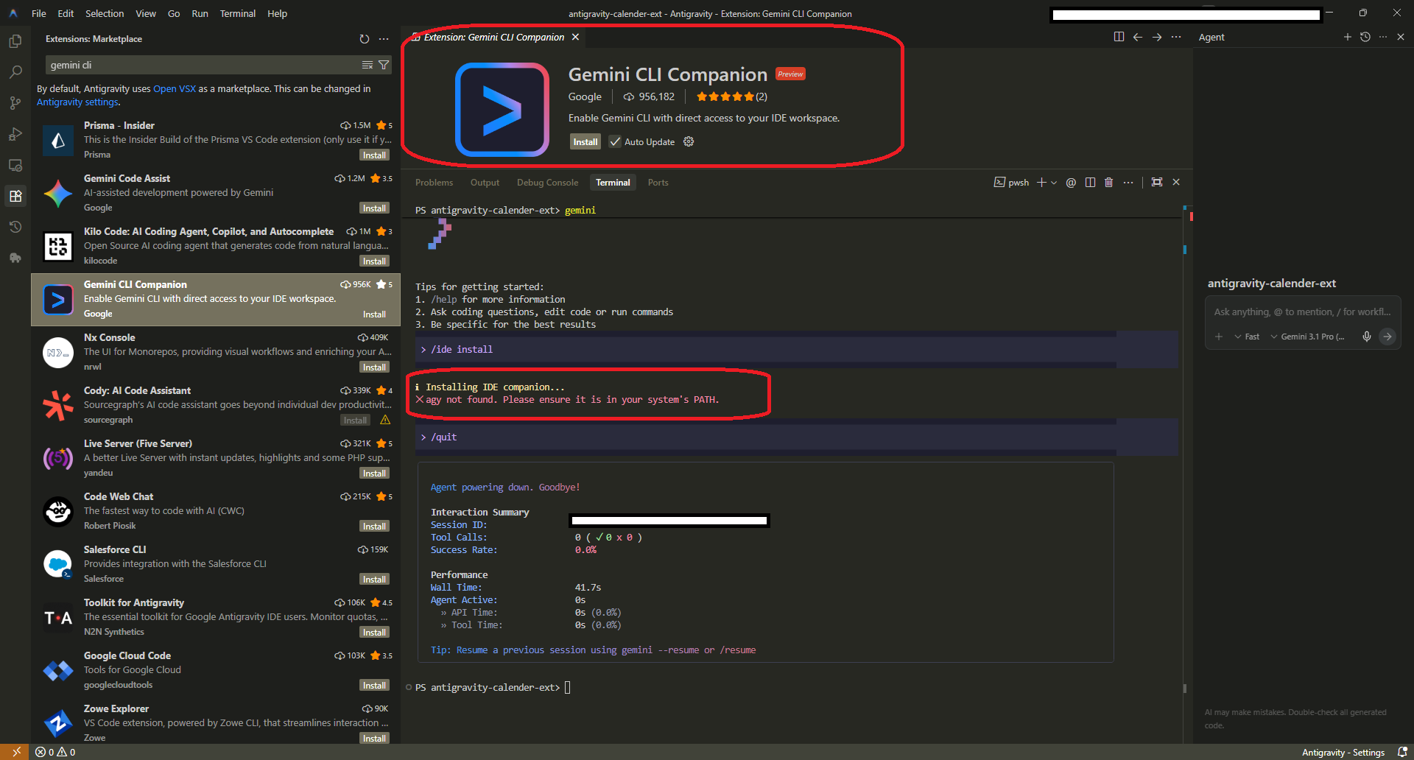Open the Source Control view in activity bar
Screen dimensions: 1414x760
click(15, 103)
